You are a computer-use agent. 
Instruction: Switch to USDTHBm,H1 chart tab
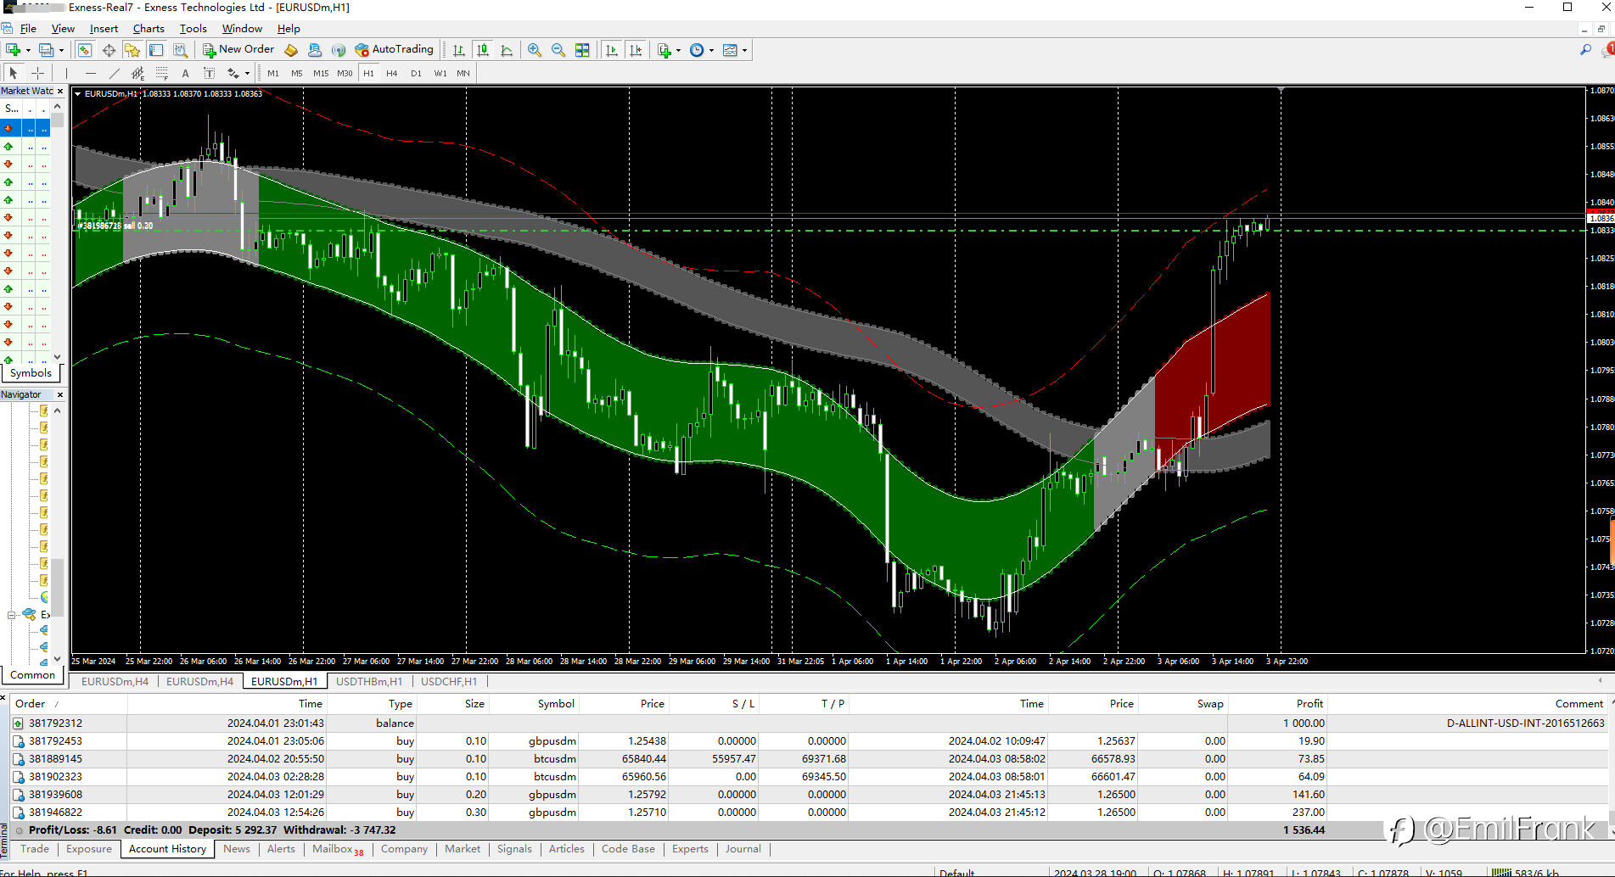tap(369, 682)
